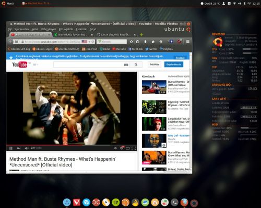
Task: Click the US flag icon in address bar
Action: pos(84,42)
